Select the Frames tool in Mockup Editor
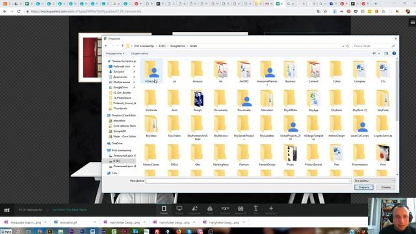Viewport: 416px width, 234px height. tap(164, 209)
